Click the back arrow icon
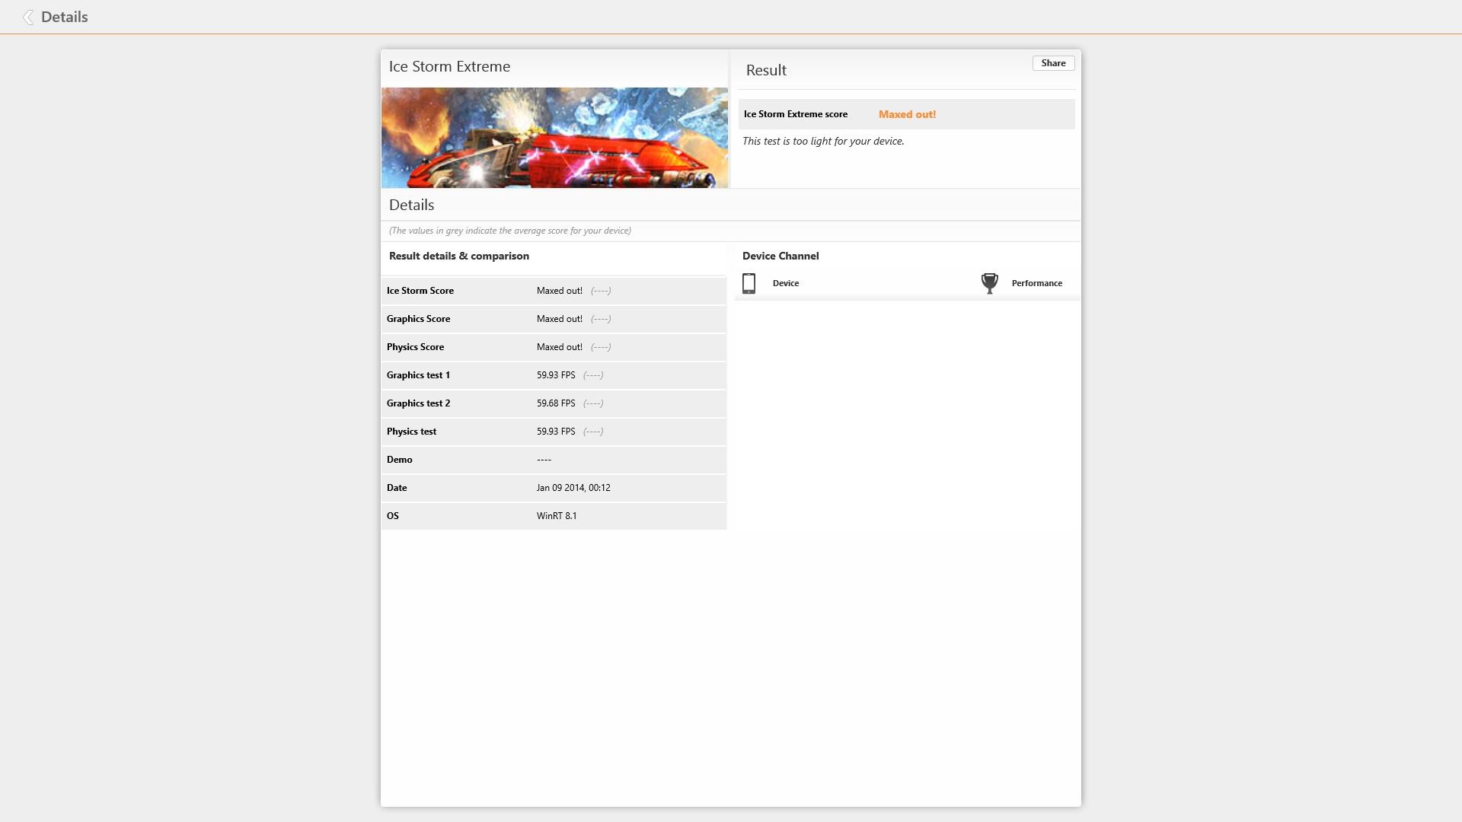The height and width of the screenshot is (822, 1462). click(x=28, y=18)
